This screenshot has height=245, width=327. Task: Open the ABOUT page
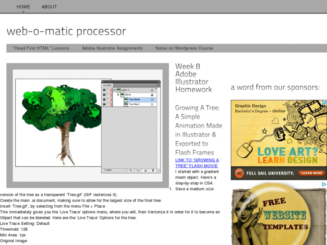pos(49,7)
